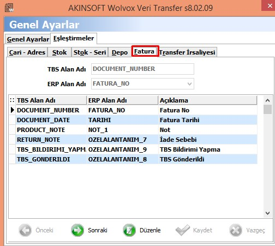Viewport: 275px width, 246px height.
Task: Open the ERP Alan Adı dropdown arrow
Action: click(x=189, y=84)
